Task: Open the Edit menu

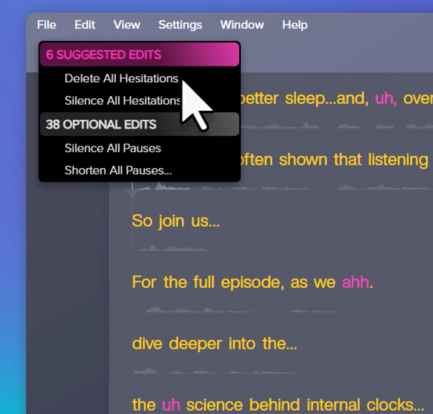Action: 85,25
